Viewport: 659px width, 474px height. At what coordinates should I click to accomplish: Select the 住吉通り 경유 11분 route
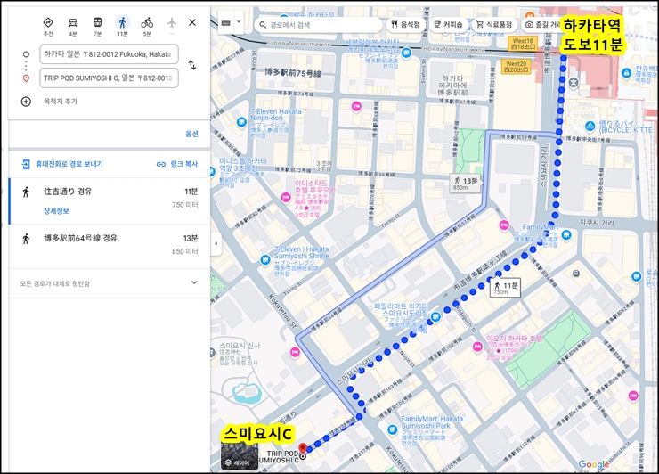coord(110,201)
